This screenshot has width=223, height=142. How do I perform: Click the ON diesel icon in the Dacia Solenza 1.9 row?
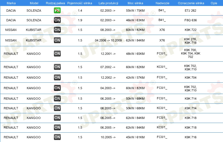57,20
